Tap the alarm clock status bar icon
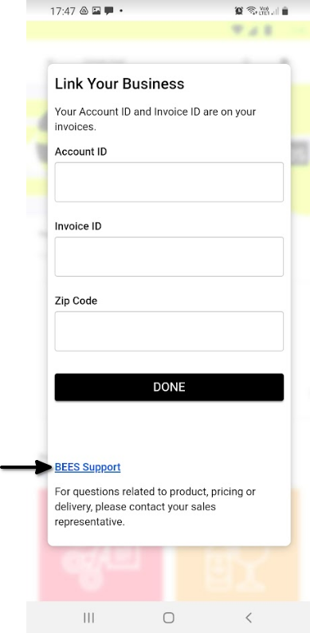310x633 pixels. click(239, 11)
